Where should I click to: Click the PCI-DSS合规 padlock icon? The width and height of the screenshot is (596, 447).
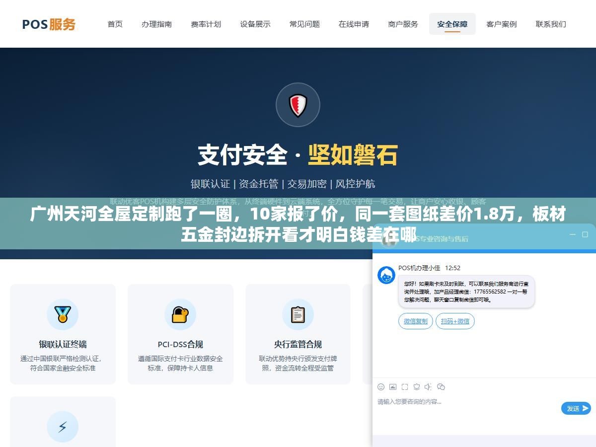pos(180,314)
